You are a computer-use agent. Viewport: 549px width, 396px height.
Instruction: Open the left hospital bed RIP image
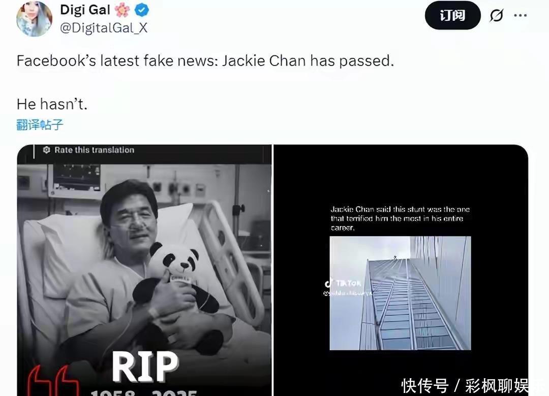[144, 270]
